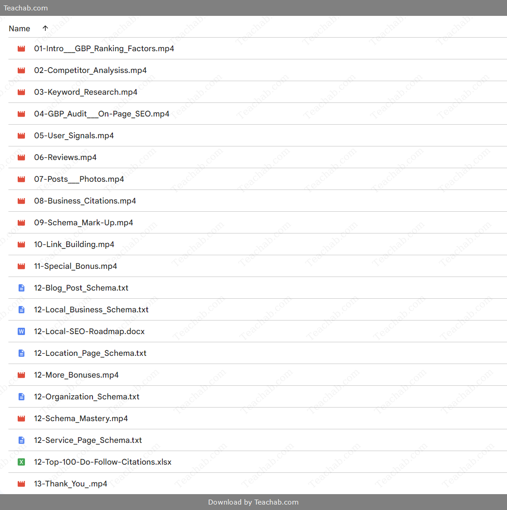Click the video icon beside 13-Thank_You_.mp4
Image resolution: width=507 pixels, height=510 pixels.
(21, 484)
